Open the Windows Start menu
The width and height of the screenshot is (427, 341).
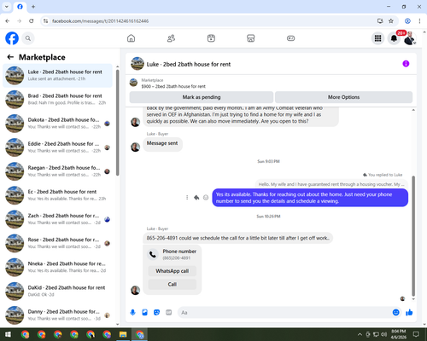pyautogui.click(x=8, y=334)
